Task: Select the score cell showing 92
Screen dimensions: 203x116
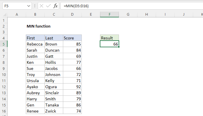Action: click(x=72, y=87)
